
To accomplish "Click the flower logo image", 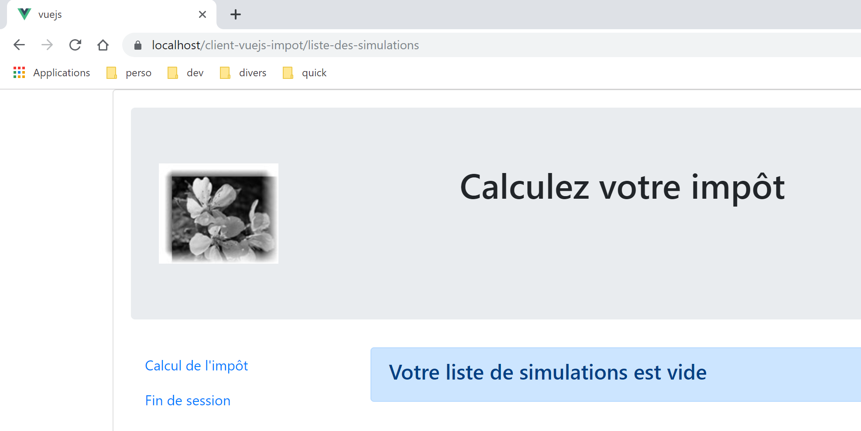I will pyautogui.click(x=219, y=214).
